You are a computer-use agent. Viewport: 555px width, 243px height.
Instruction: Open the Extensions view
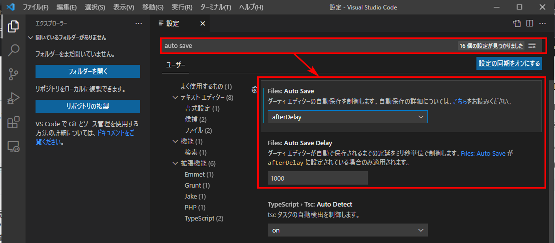coord(13,122)
